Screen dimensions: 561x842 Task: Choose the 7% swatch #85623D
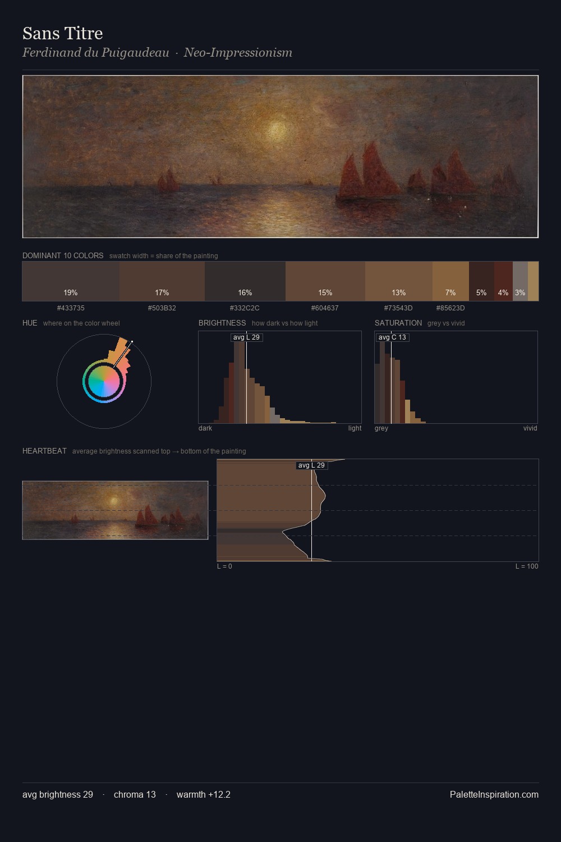click(450, 281)
